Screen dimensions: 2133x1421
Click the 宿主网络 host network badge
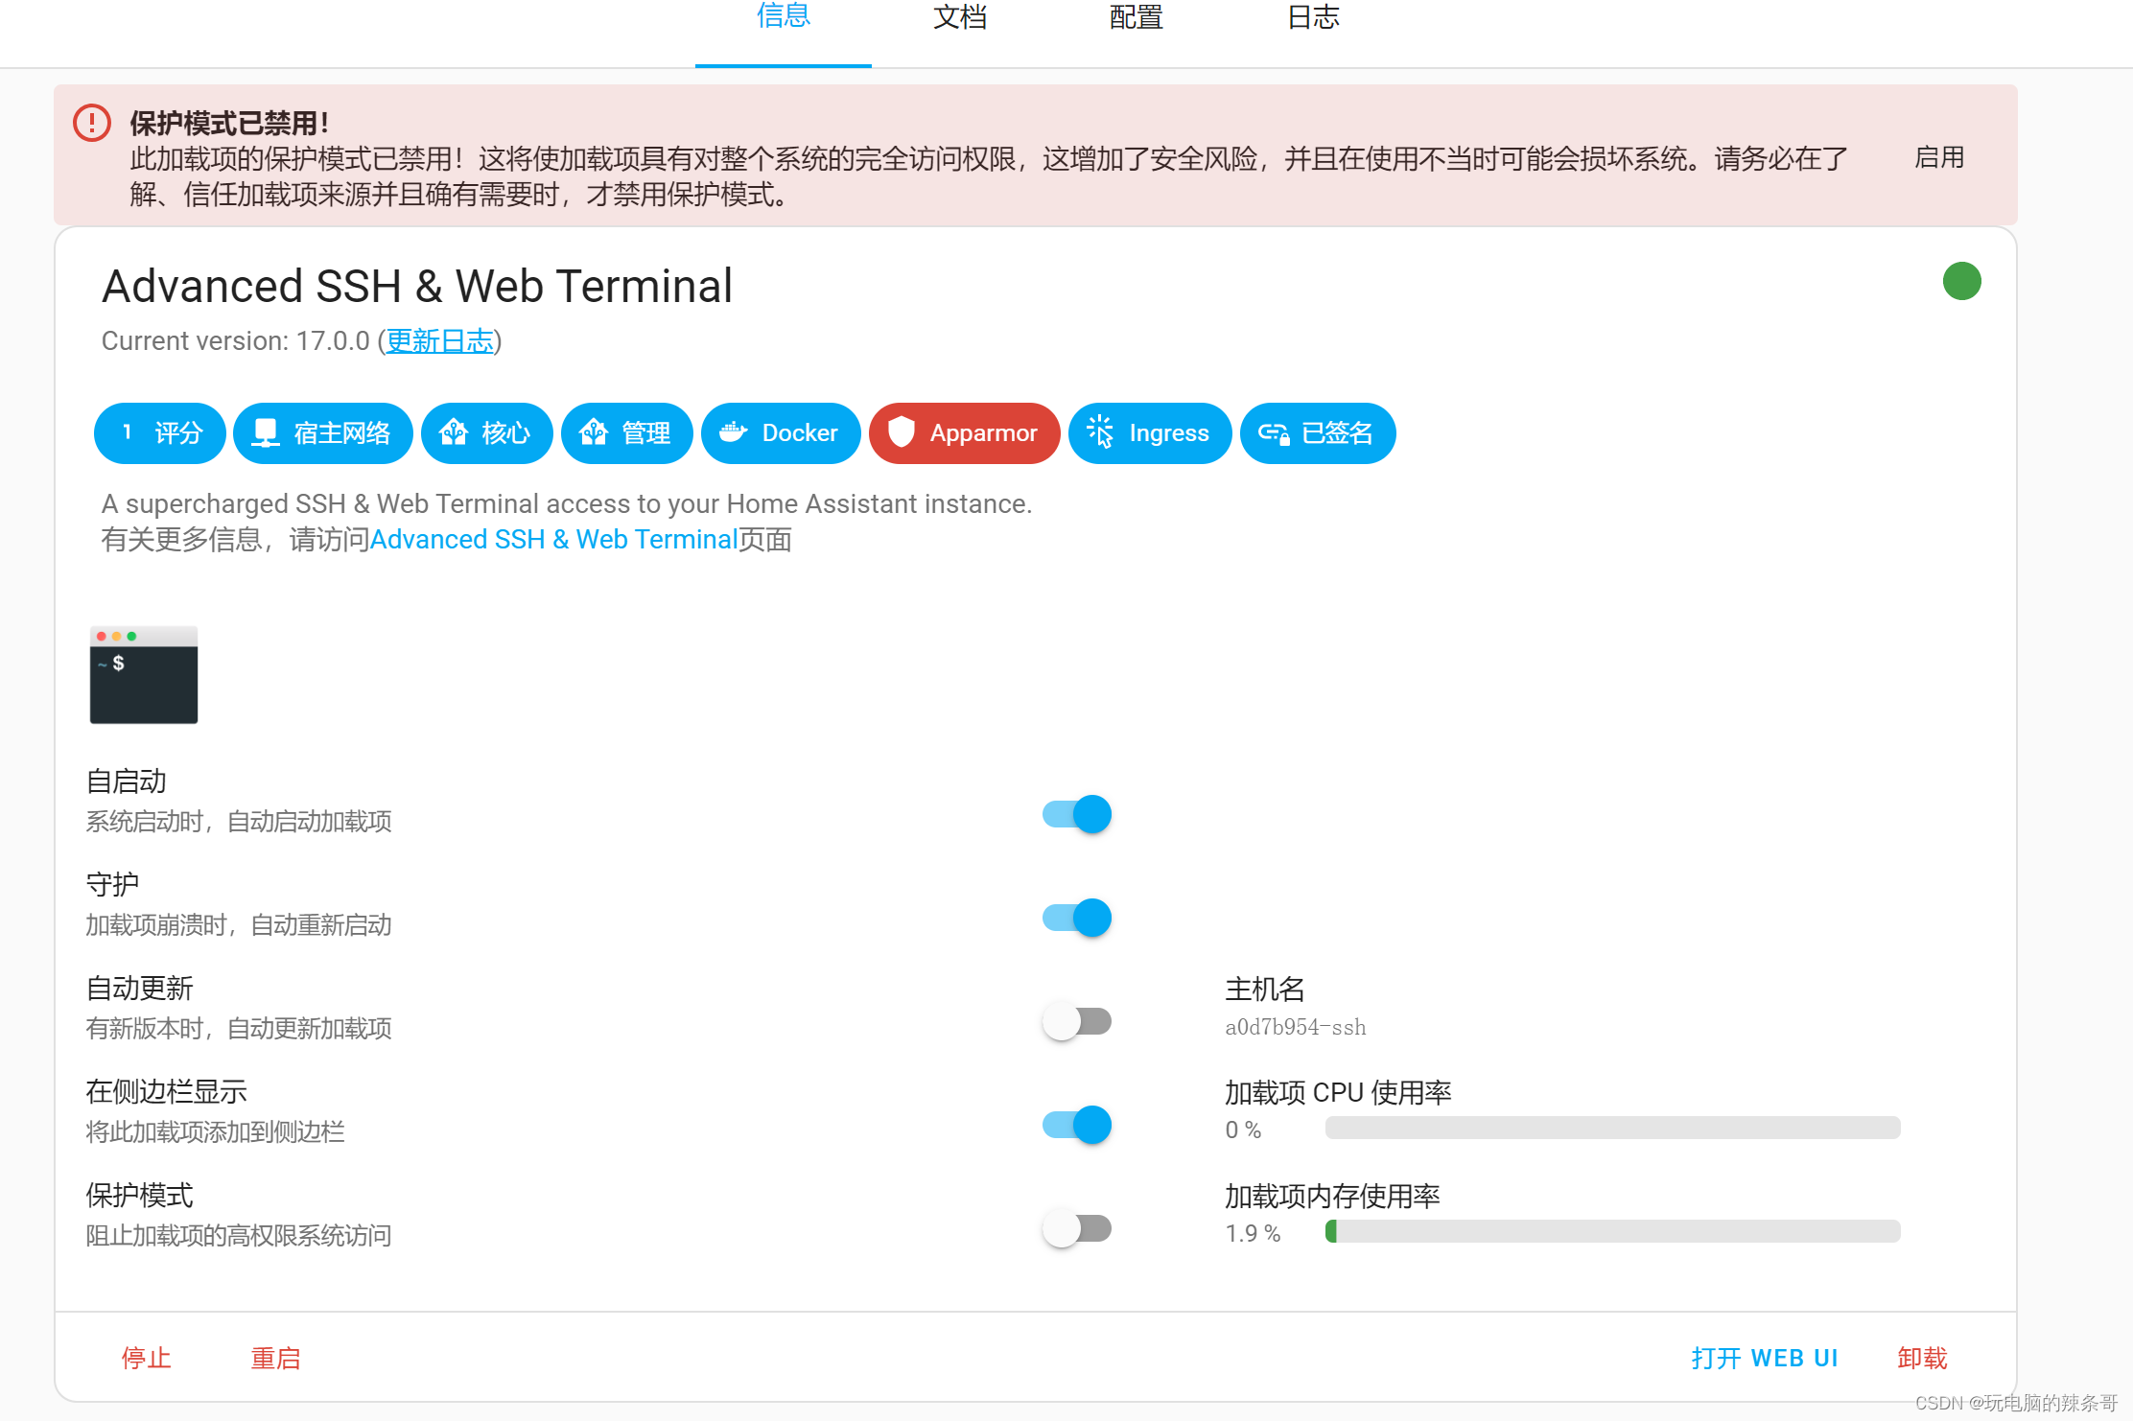(x=322, y=433)
